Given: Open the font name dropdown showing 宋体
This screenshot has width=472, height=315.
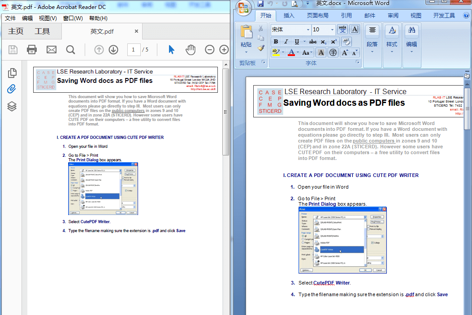Looking at the screenshot, I should tap(308, 30).
